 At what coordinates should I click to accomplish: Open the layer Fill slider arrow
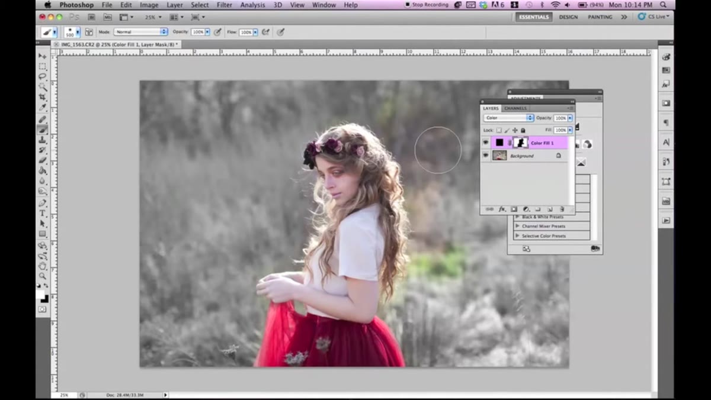point(571,130)
